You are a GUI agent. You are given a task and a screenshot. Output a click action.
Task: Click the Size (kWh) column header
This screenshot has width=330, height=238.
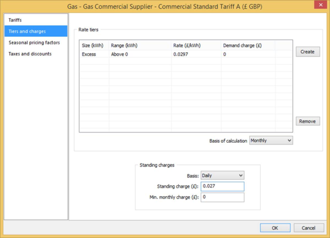(x=94, y=45)
